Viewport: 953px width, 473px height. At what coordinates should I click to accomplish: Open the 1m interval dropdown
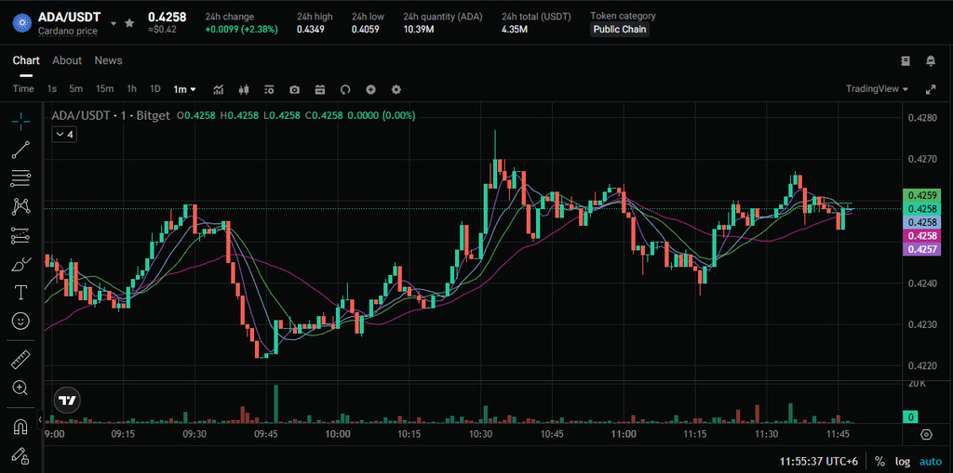click(185, 89)
